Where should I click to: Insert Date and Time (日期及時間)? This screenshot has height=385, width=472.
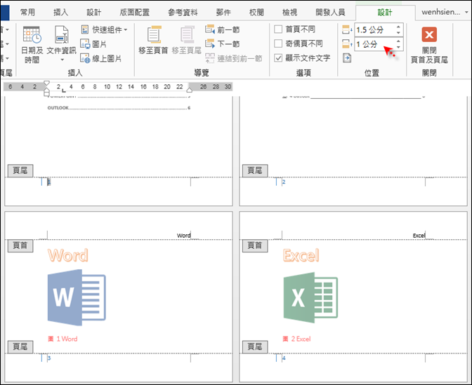pyautogui.click(x=32, y=44)
